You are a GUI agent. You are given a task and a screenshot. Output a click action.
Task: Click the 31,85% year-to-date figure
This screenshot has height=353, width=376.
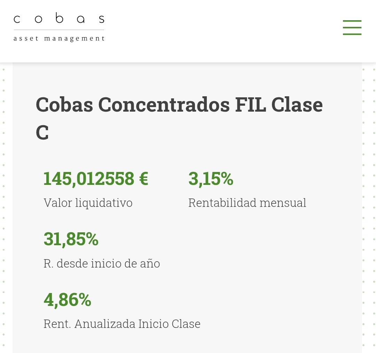tap(71, 239)
